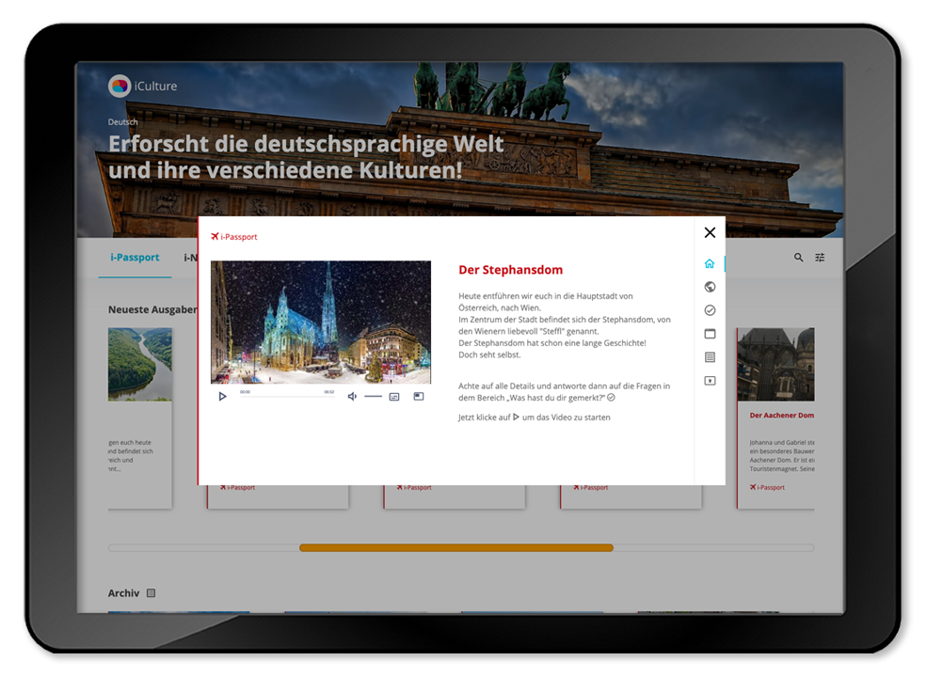Mute the video with the speaker icon

pyautogui.click(x=352, y=397)
